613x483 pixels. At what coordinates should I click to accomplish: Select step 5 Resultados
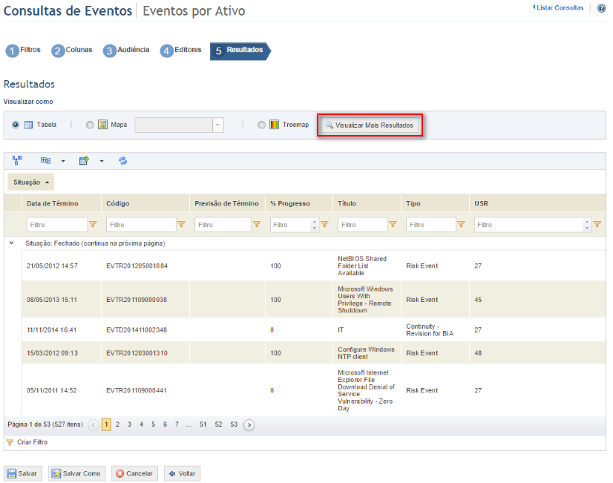click(x=240, y=51)
